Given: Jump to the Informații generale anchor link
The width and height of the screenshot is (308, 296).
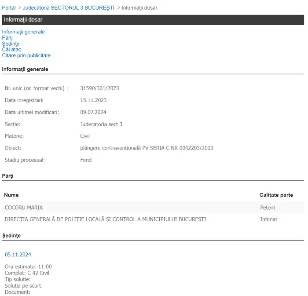Looking at the screenshot, I should tap(23, 32).
